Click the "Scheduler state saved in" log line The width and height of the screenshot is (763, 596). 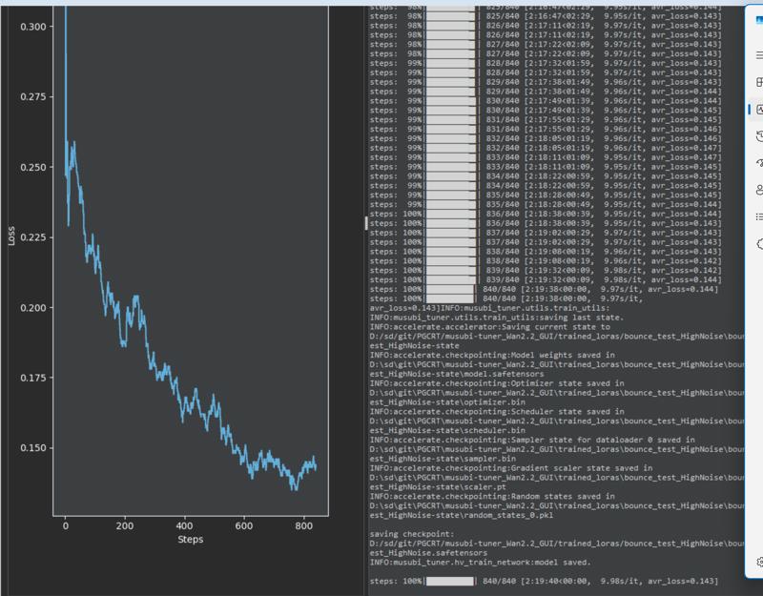coord(497,412)
